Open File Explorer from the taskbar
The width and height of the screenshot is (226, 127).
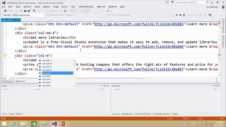pos(24,124)
